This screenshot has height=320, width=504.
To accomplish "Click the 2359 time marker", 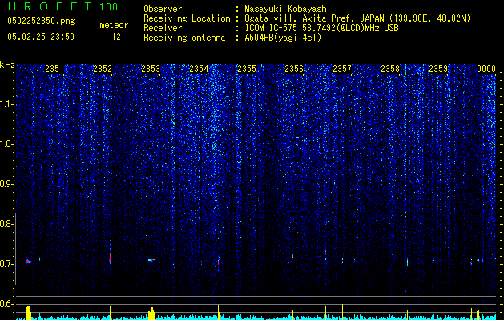I will (x=438, y=69).
